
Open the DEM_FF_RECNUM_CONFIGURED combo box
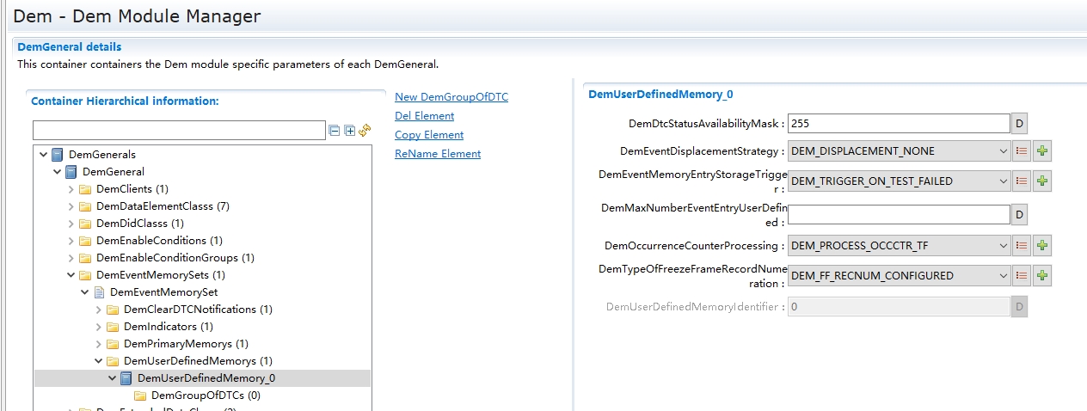point(899,276)
